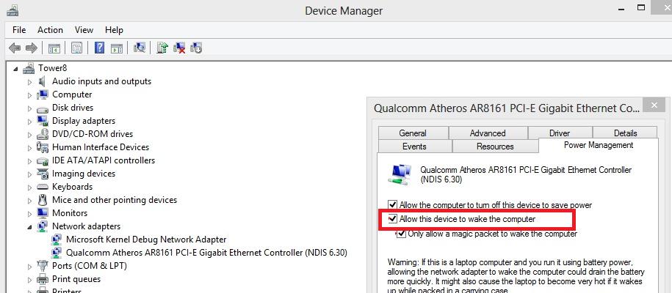Click the blue Help toolbar icon
Image resolution: width=672 pixels, height=293 pixels.
(99, 48)
